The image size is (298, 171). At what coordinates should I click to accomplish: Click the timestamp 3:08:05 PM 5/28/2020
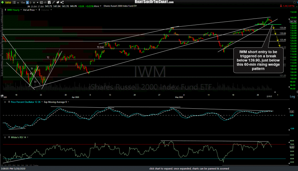click(x=13, y=169)
